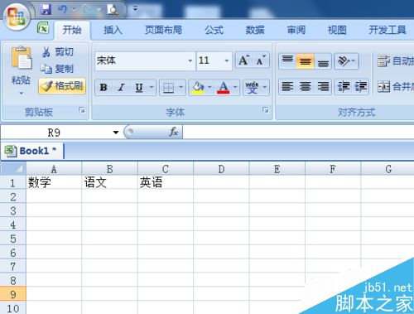Select cell containing 英语
This screenshot has width=414, height=314.
pyautogui.click(x=166, y=182)
